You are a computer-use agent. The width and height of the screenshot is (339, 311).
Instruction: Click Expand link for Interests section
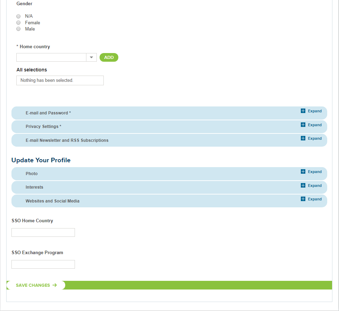315,185
